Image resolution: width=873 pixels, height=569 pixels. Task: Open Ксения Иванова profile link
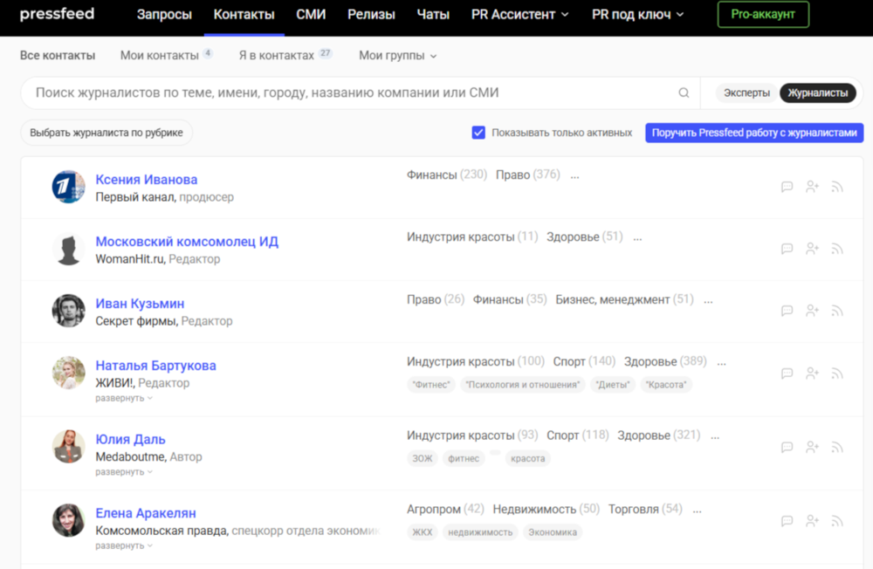pyautogui.click(x=147, y=179)
